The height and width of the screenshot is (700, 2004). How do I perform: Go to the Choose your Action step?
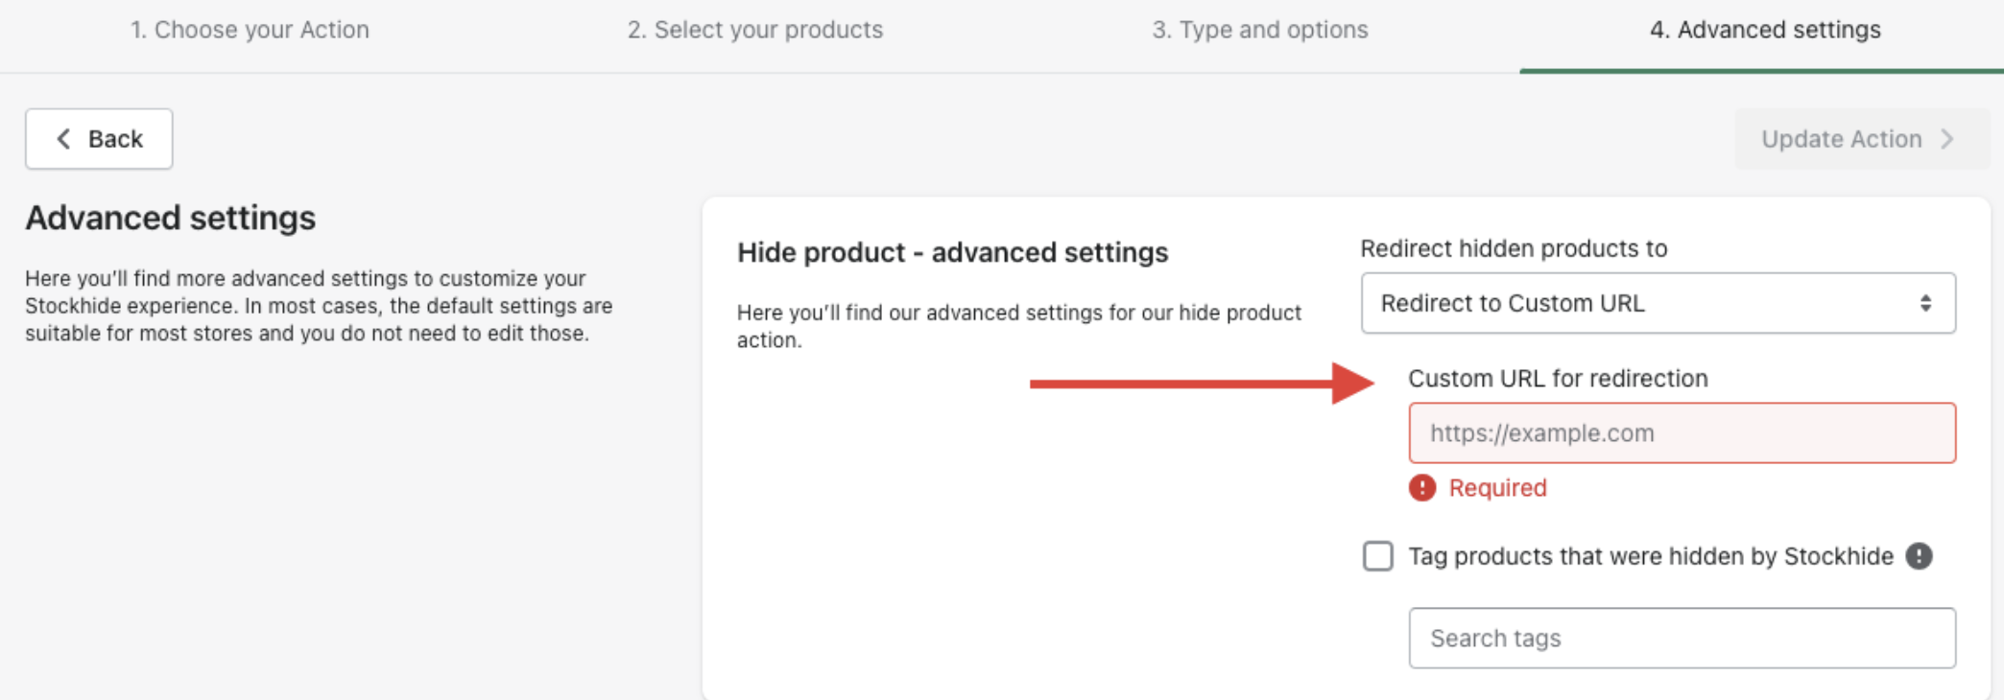pos(250,30)
